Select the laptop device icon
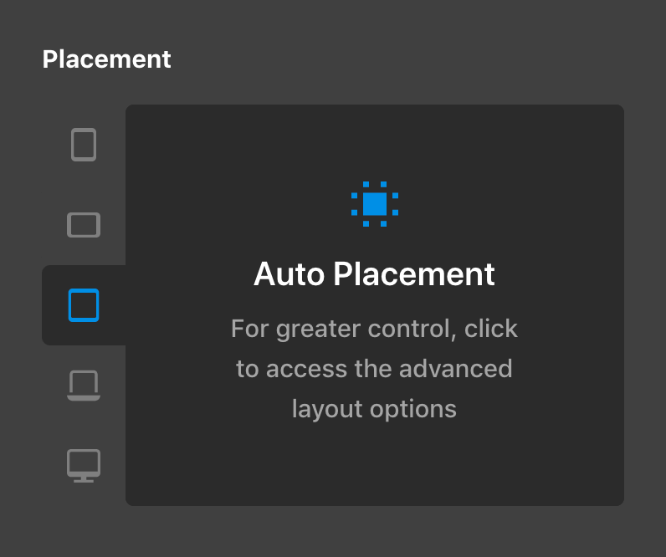Screen dimensions: 666x557 84,385
